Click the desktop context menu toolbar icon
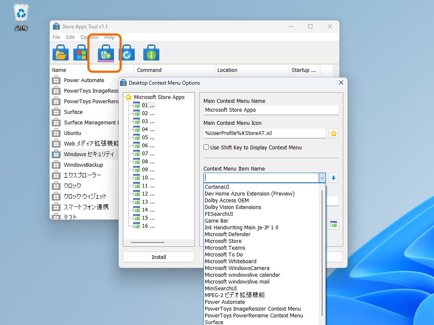Viewport: 434px width, 325px height. tap(106, 52)
